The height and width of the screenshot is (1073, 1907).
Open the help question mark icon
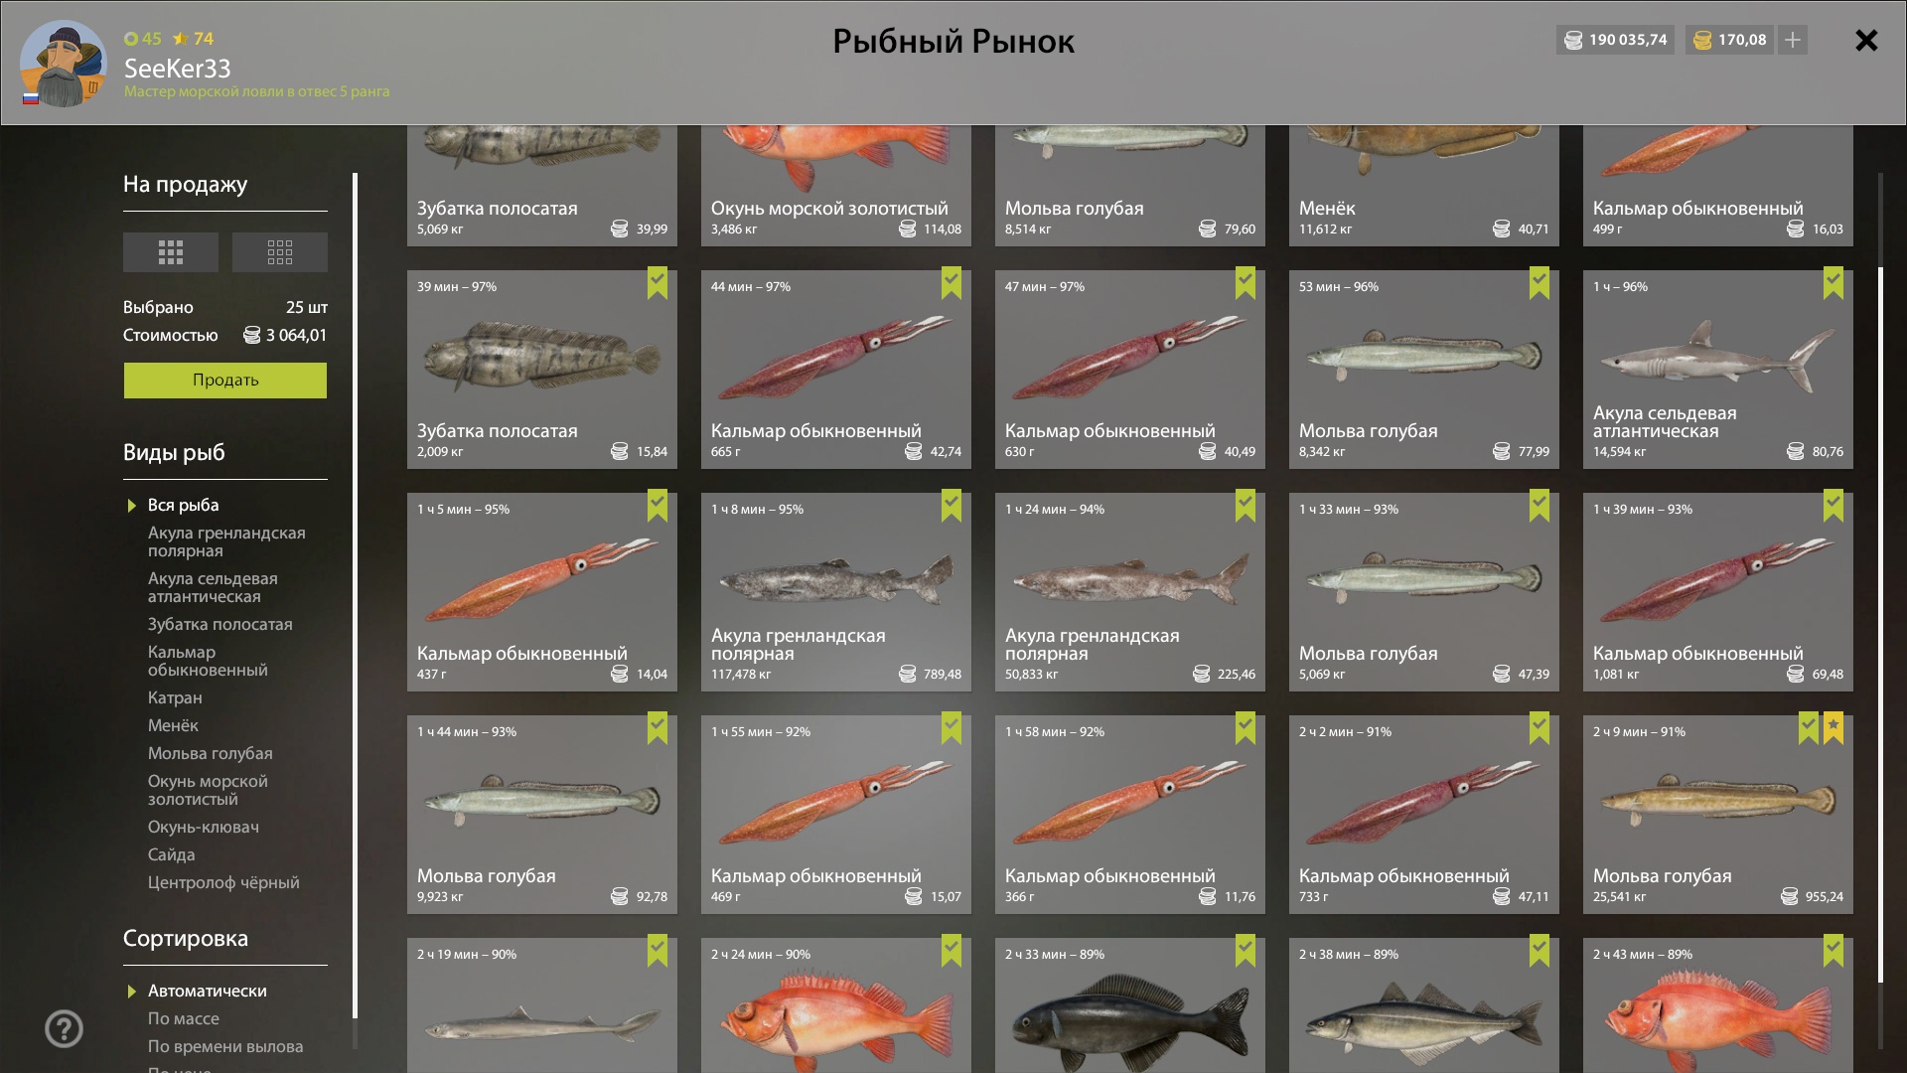coord(64,1029)
